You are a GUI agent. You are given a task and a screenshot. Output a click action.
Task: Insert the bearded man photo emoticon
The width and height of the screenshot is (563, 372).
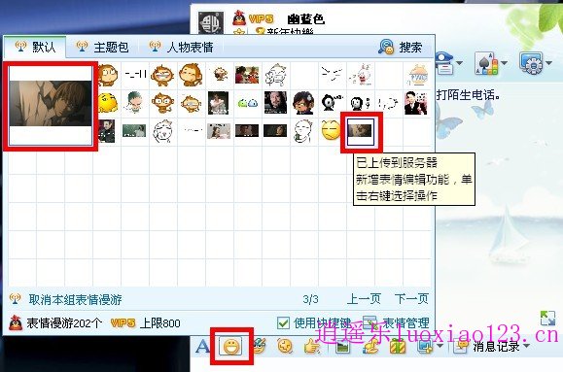coord(275,103)
